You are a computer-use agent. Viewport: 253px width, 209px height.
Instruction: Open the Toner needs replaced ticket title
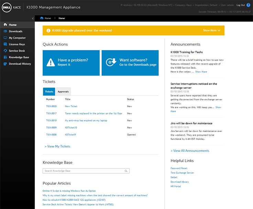(93, 113)
